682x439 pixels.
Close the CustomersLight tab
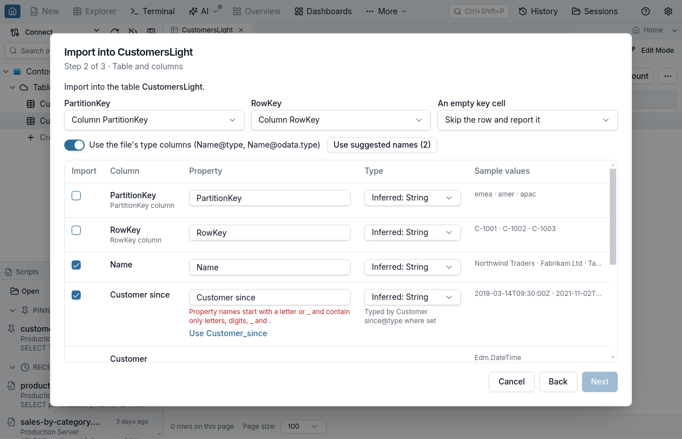coord(241,30)
